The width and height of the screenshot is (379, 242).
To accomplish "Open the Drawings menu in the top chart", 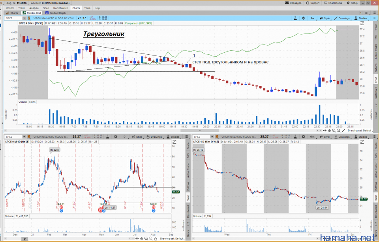I will tap(342, 18).
